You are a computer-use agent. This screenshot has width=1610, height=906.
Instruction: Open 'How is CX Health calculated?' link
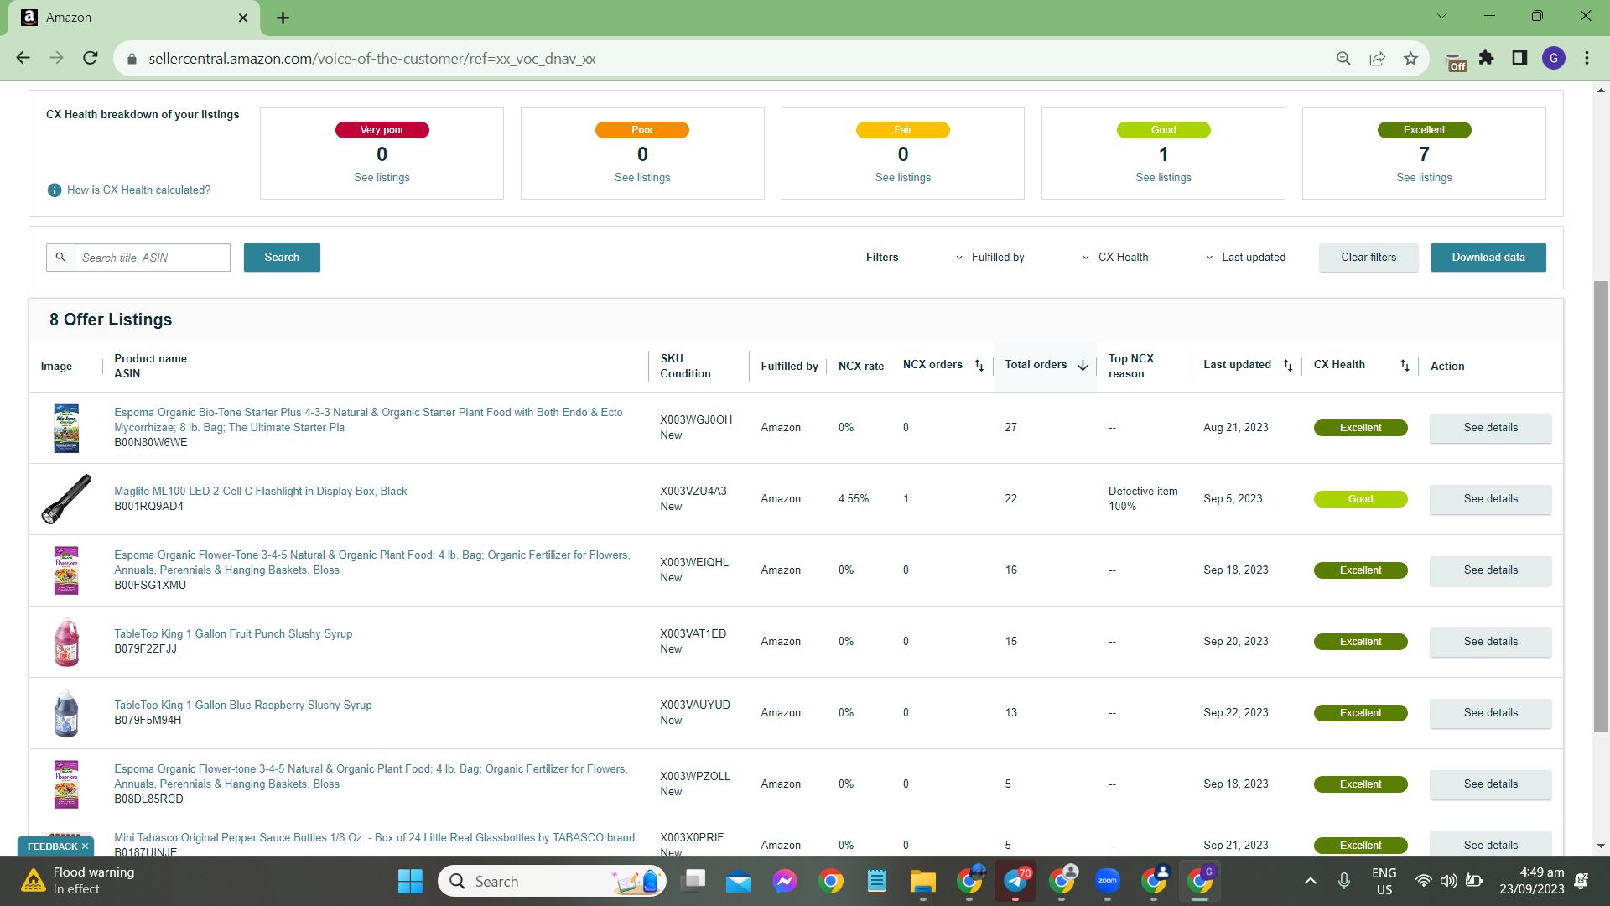point(139,190)
